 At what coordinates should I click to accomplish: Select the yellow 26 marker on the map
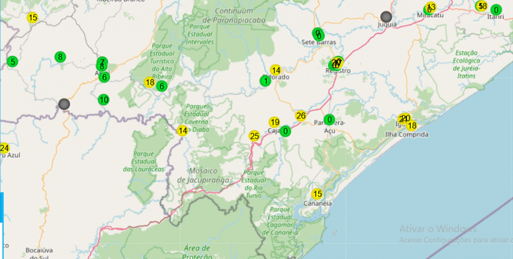tap(301, 116)
